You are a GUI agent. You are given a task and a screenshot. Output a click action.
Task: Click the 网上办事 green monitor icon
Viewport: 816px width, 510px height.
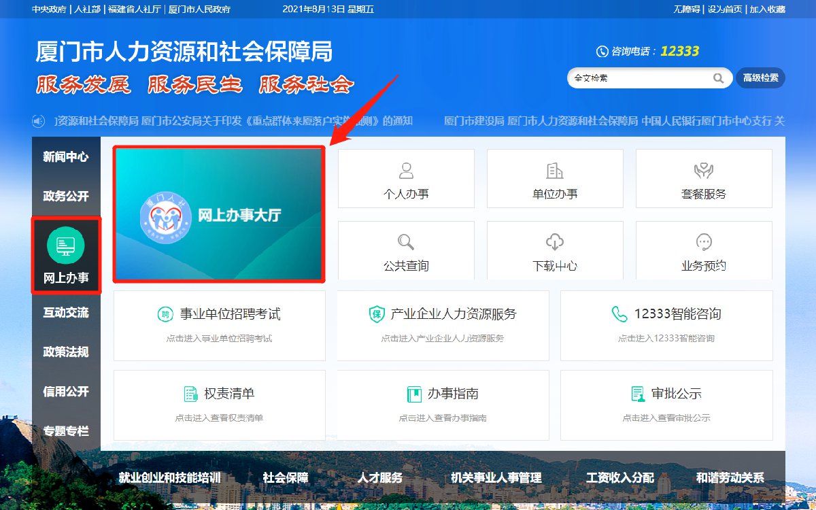point(66,245)
